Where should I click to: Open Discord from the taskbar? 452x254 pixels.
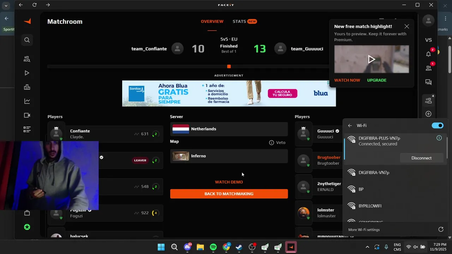click(x=187, y=247)
